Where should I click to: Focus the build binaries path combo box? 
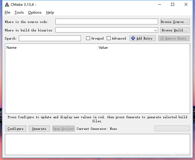[x=107, y=30]
